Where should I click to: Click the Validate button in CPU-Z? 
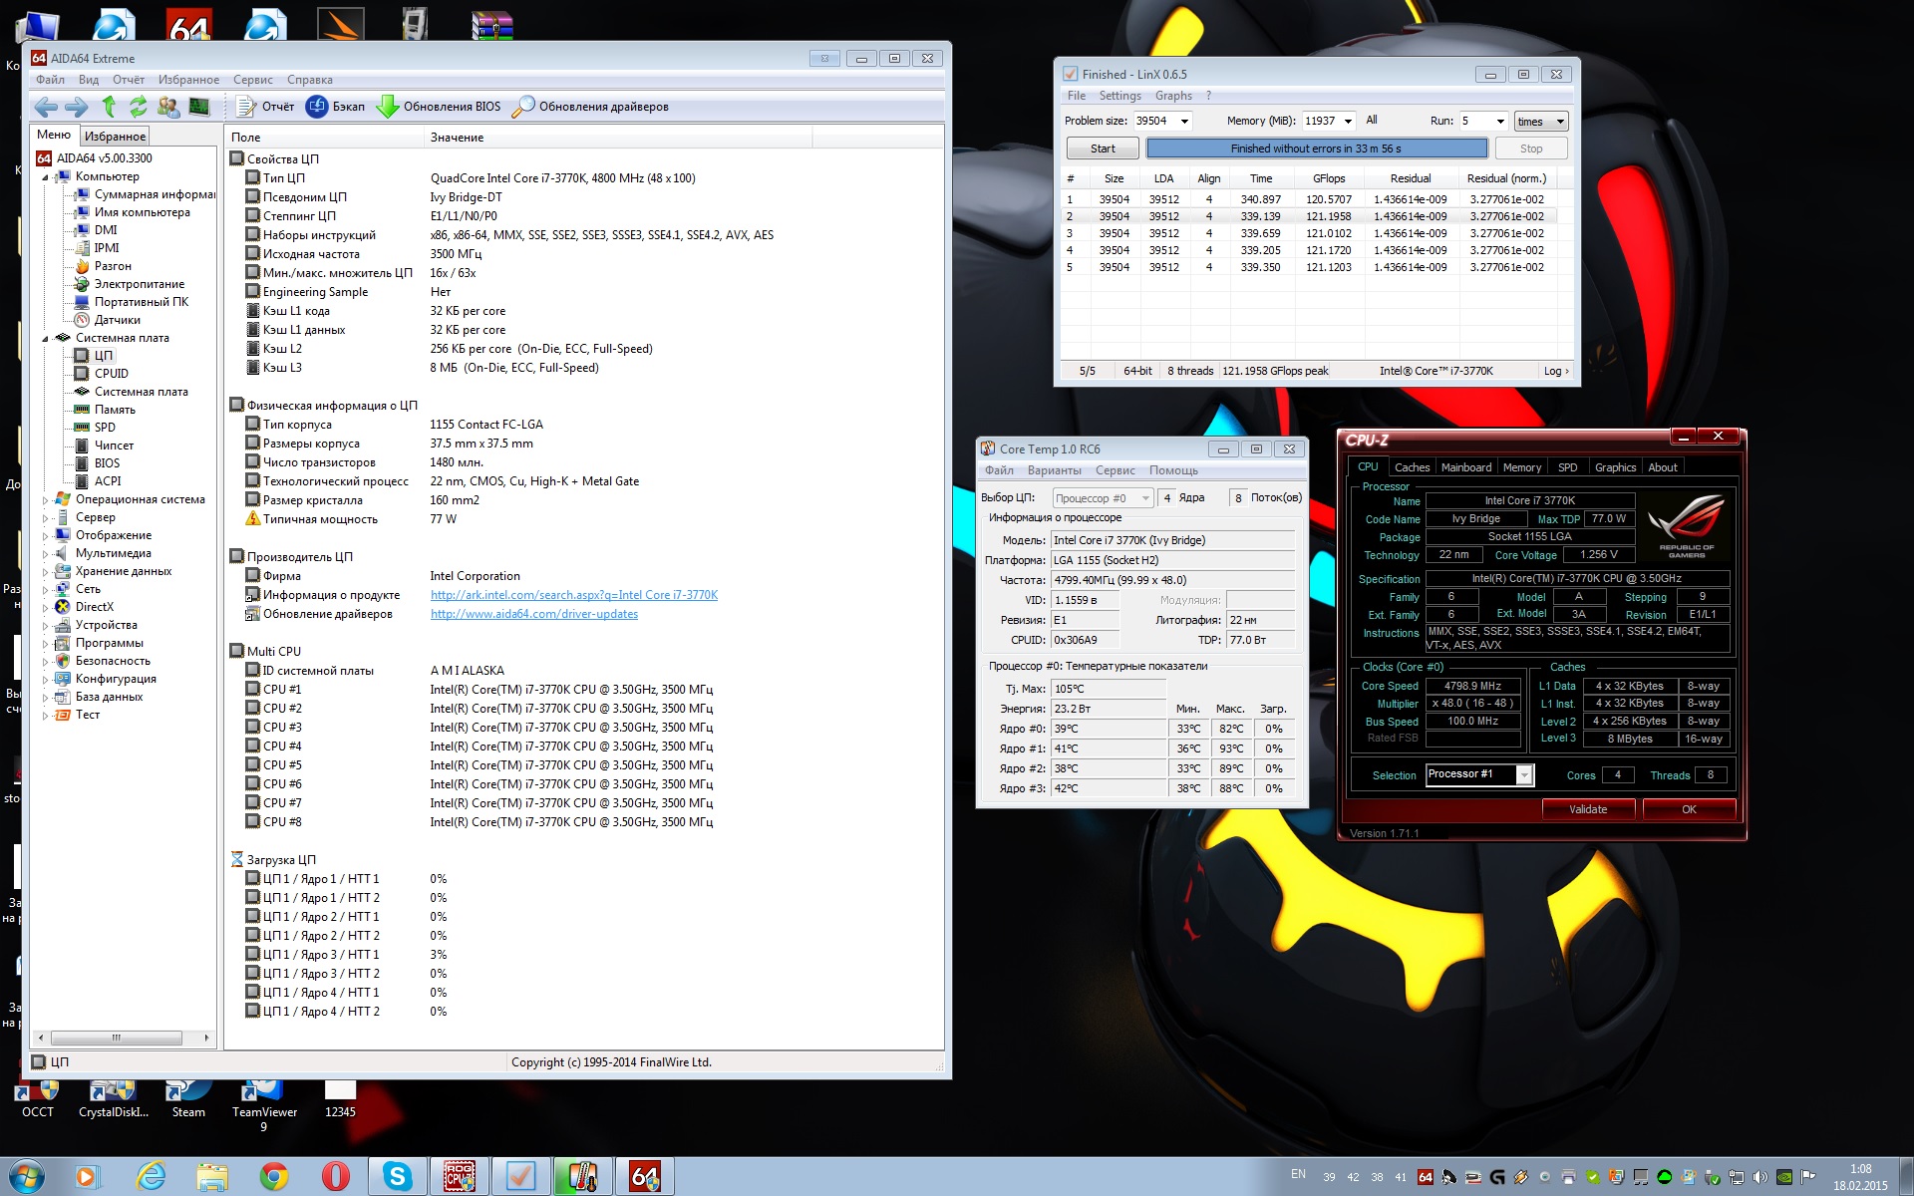(1587, 809)
